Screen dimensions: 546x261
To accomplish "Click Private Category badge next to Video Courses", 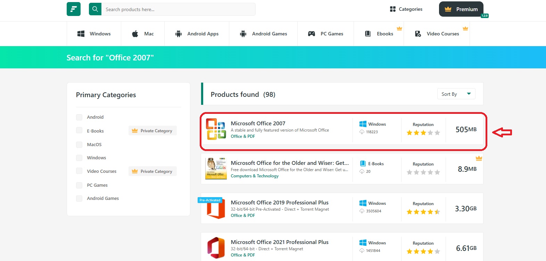I will (x=152, y=171).
